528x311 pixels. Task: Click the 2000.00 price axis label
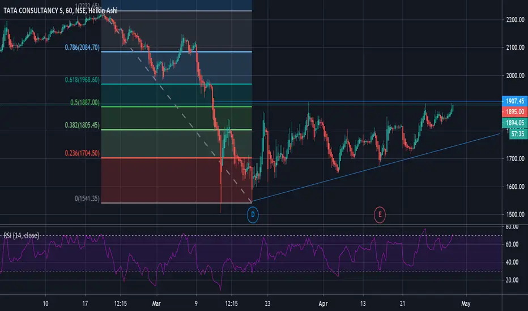coord(515,75)
